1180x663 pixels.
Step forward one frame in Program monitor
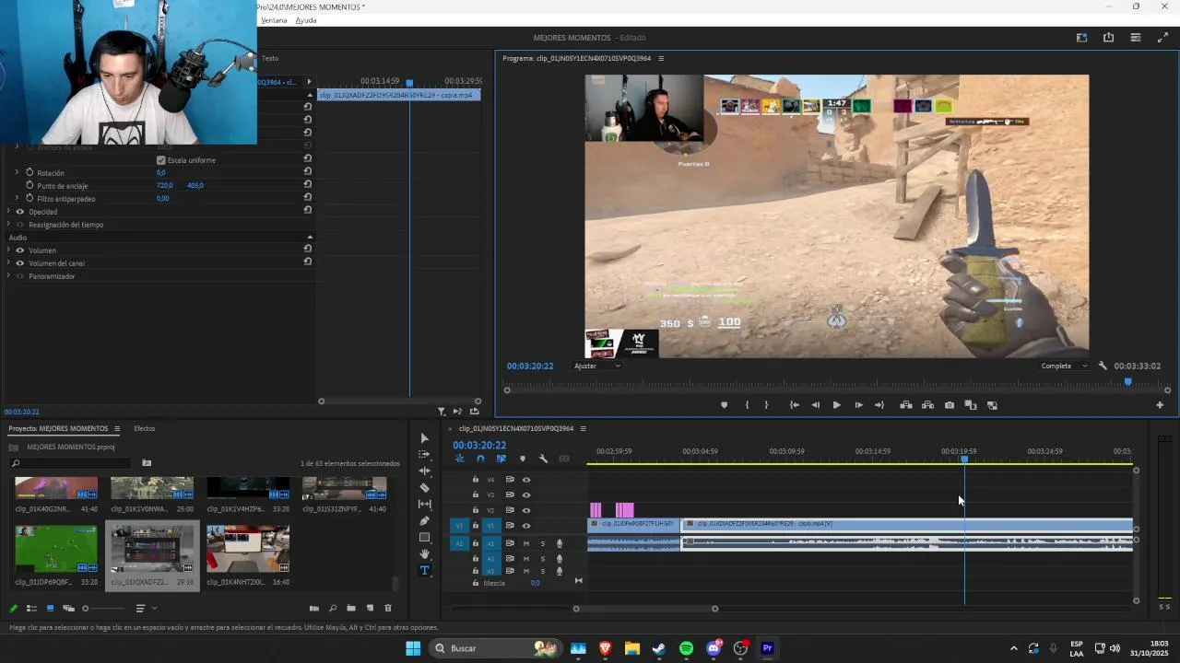858,405
